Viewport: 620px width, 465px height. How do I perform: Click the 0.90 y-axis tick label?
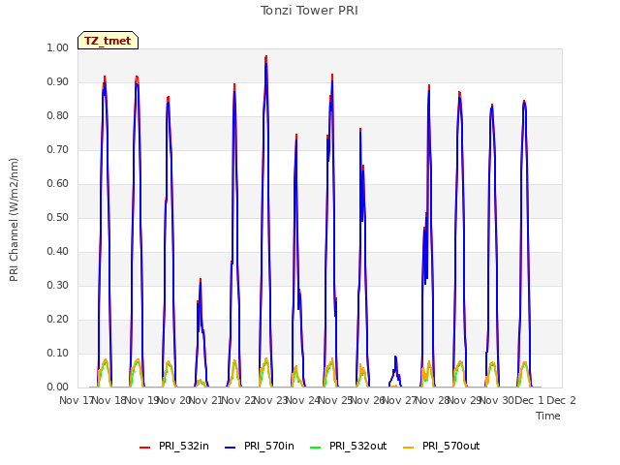point(58,81)
